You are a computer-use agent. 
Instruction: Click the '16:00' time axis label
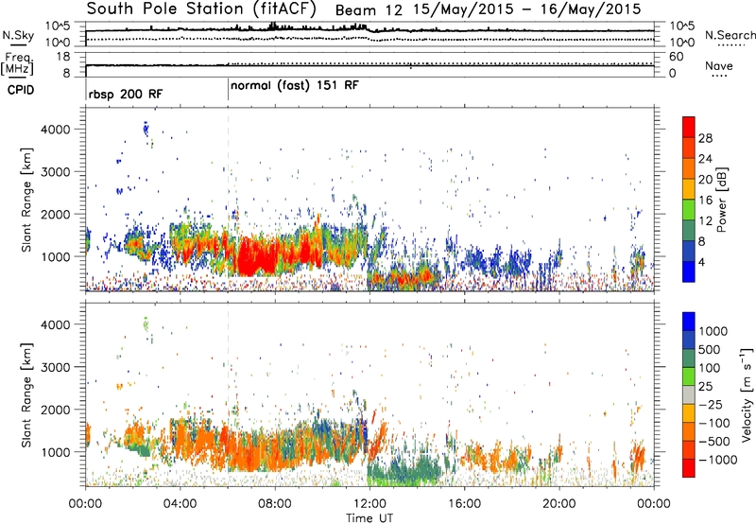[464, 504]
